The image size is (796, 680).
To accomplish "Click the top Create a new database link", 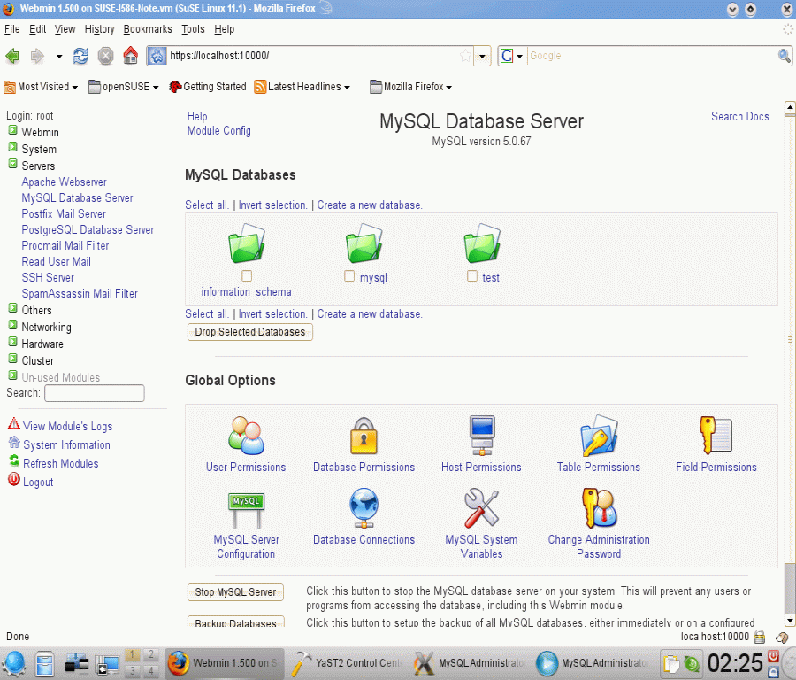I will pyautogui.click(x=370, y=205).
